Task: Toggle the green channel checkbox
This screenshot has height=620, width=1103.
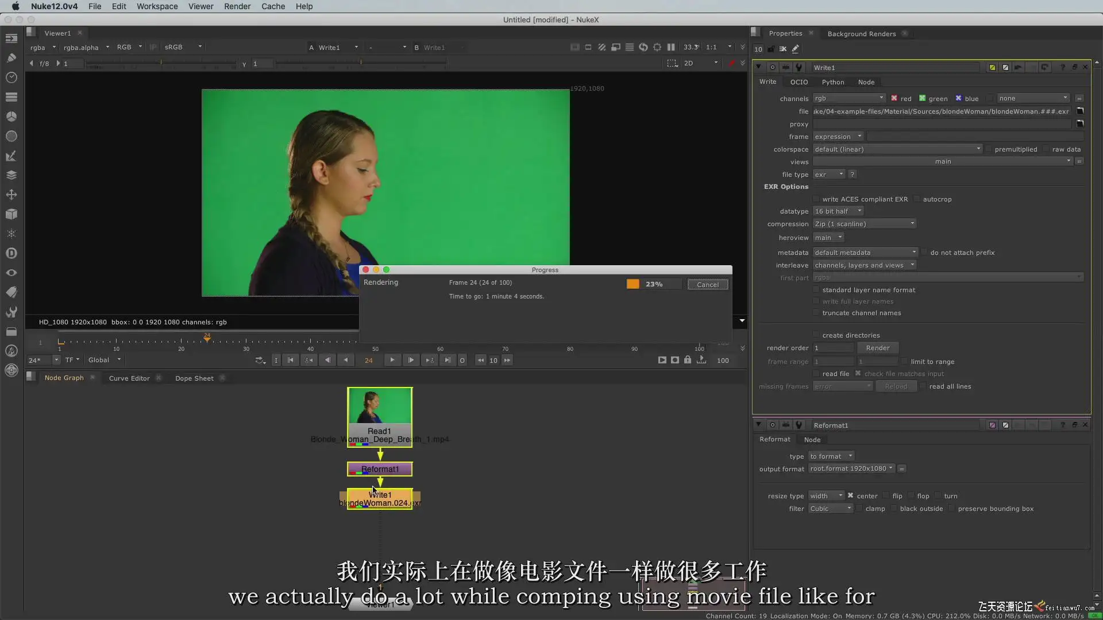Action: (x=922, y=98)
